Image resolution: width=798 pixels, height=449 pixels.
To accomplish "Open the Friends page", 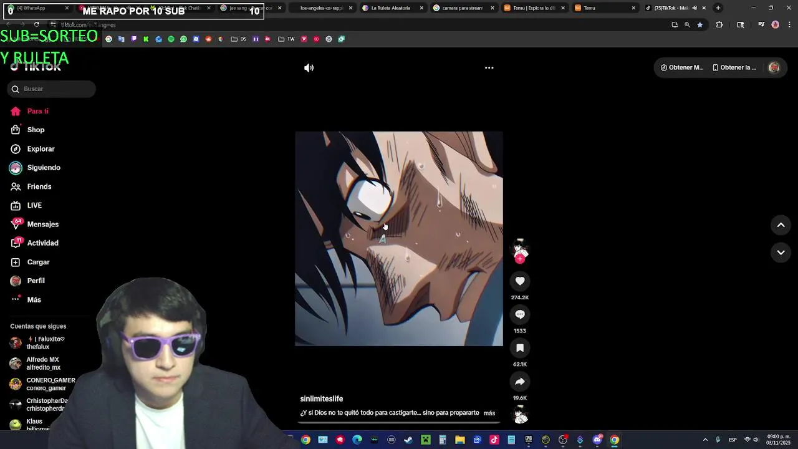I will click(31, 186).
